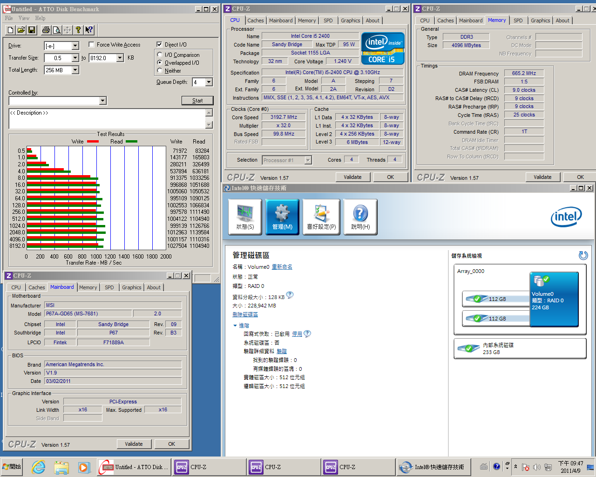The width and height of the screenshot is (596, 477).
Task: Click the Disable (停用) write-back cache link
Action: coord(297,334)
